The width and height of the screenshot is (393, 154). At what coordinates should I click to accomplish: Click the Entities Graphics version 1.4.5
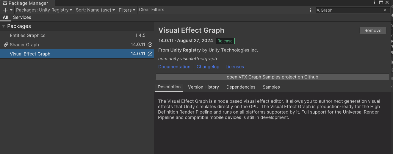pos(140,35)
